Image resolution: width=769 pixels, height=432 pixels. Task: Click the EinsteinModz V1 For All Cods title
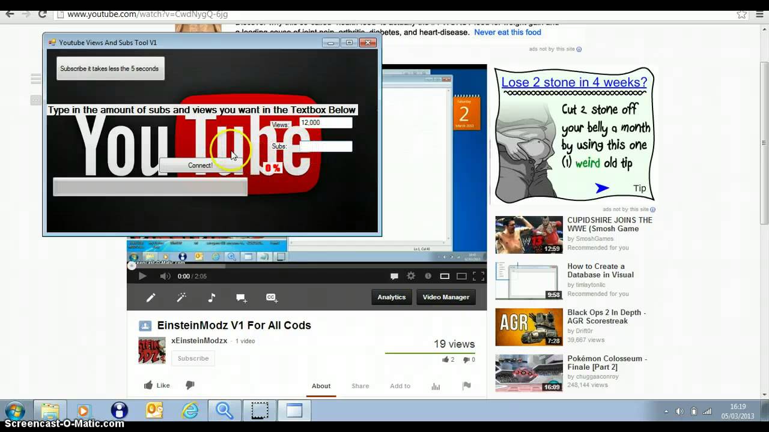pyautogui.click(x=234, y=325)
